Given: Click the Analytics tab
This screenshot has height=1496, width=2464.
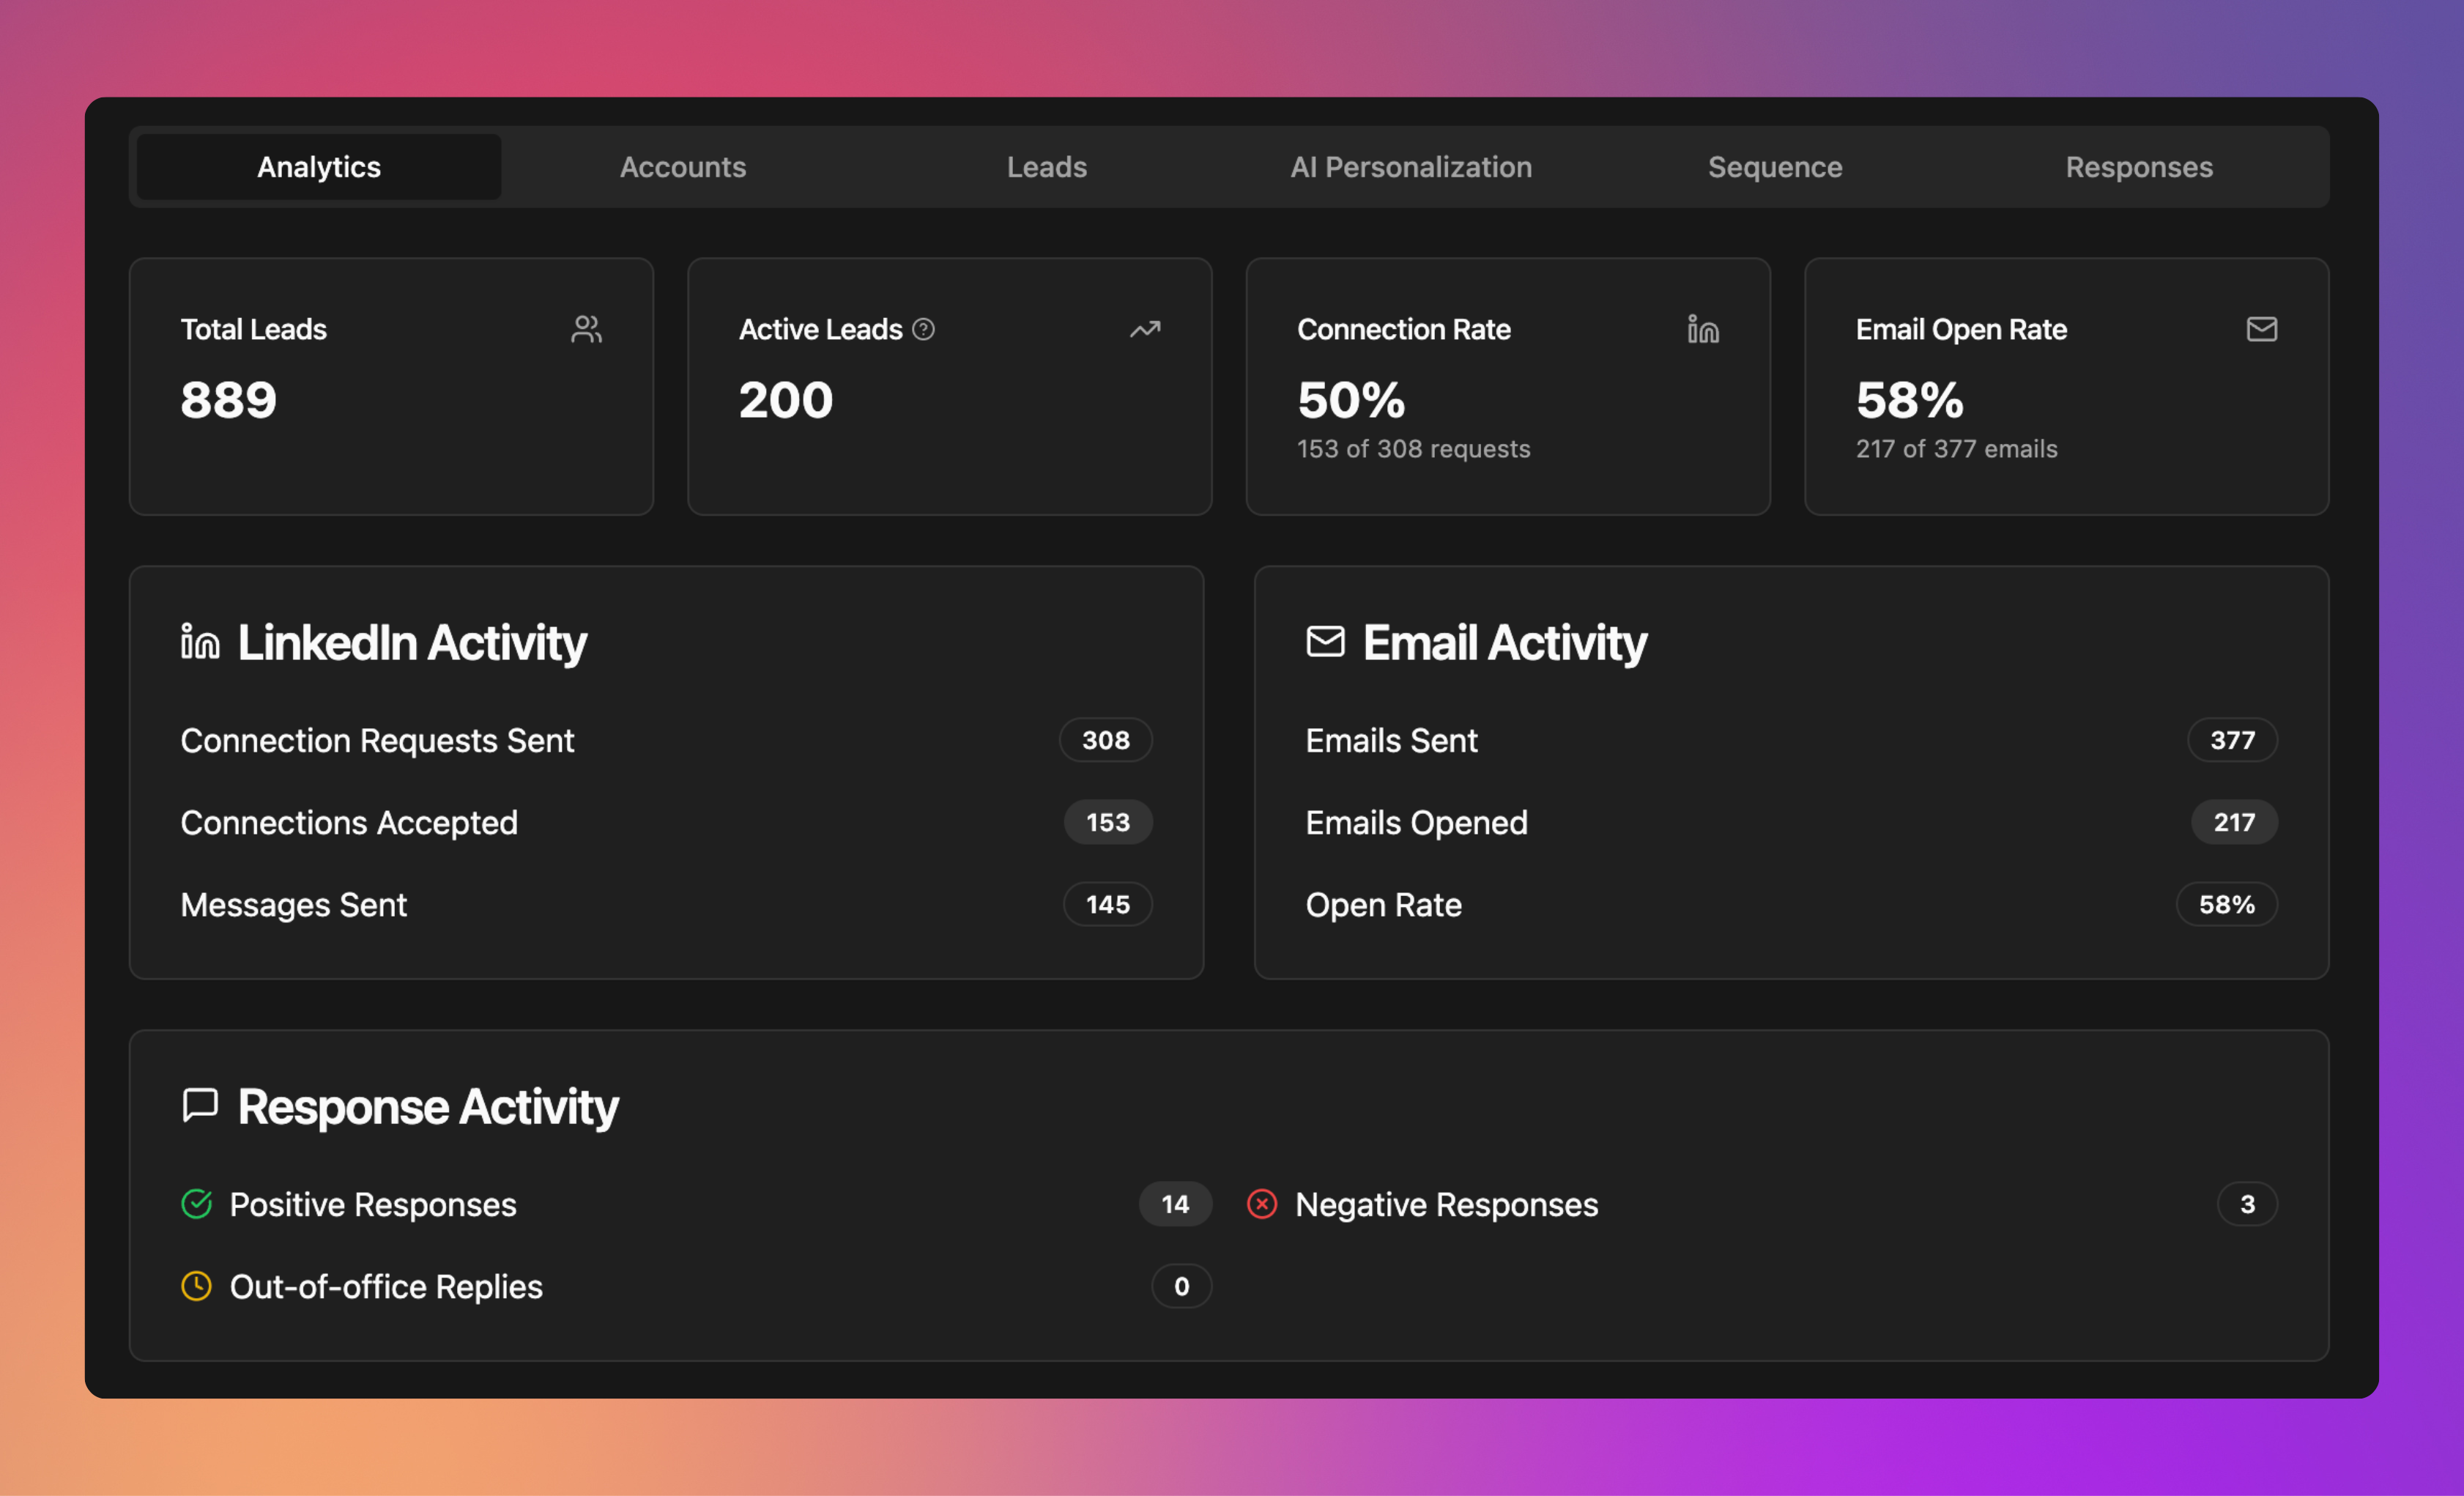Looking at the screenshot, I should (x=319, y=167).
